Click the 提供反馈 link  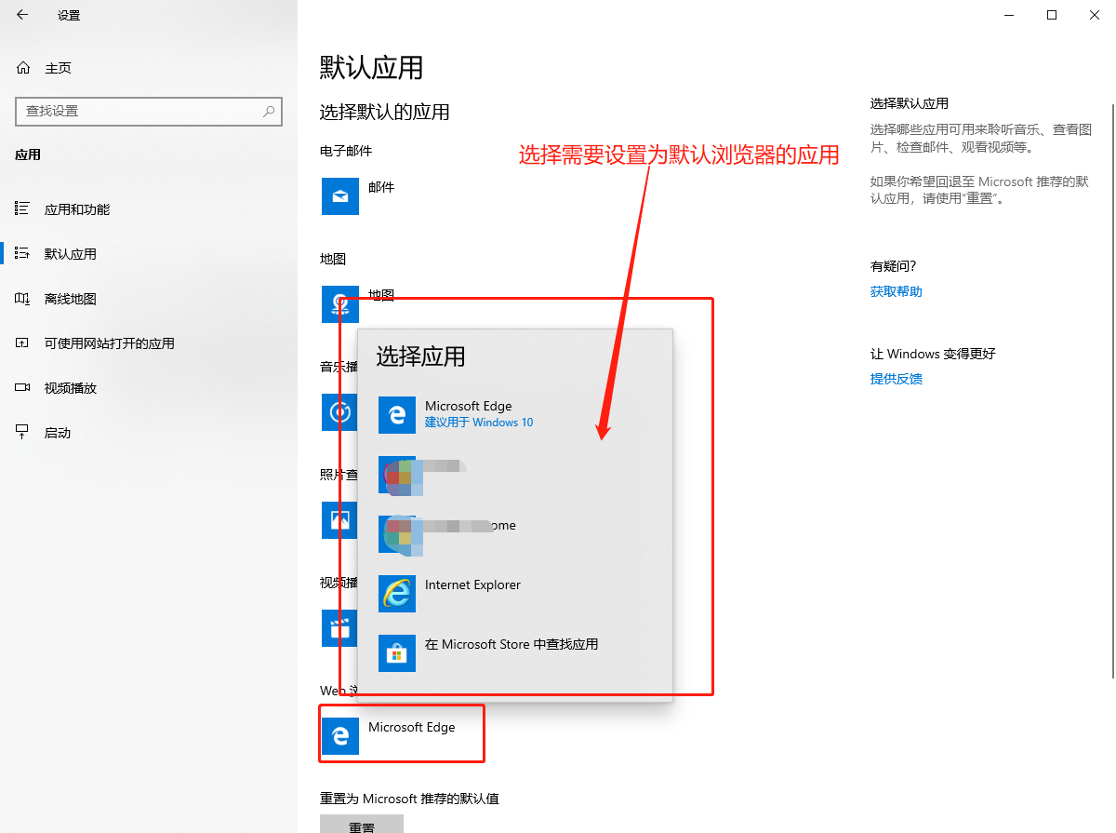895,378
